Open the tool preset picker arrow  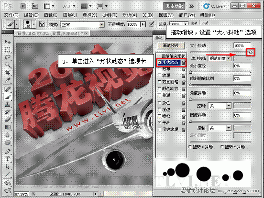click(17, 24)
